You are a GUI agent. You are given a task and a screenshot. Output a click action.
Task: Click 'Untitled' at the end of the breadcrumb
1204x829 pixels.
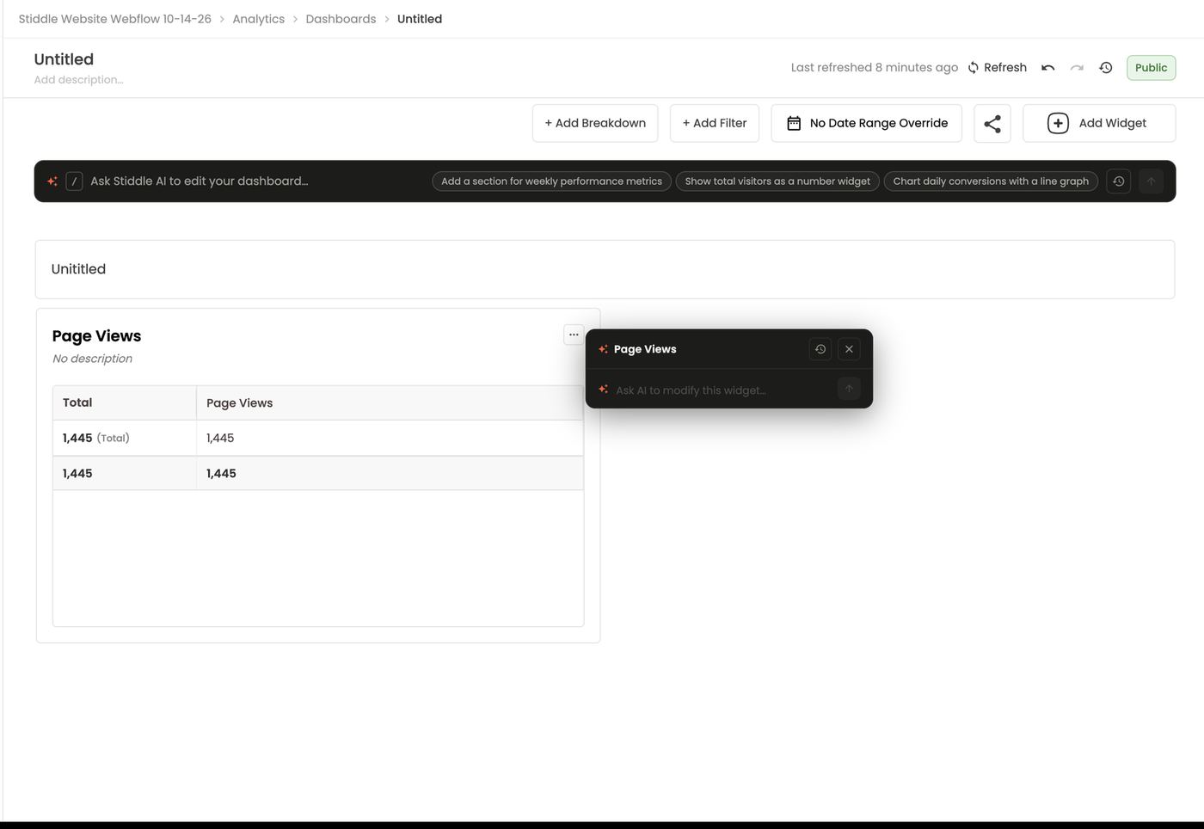point(420,19)
